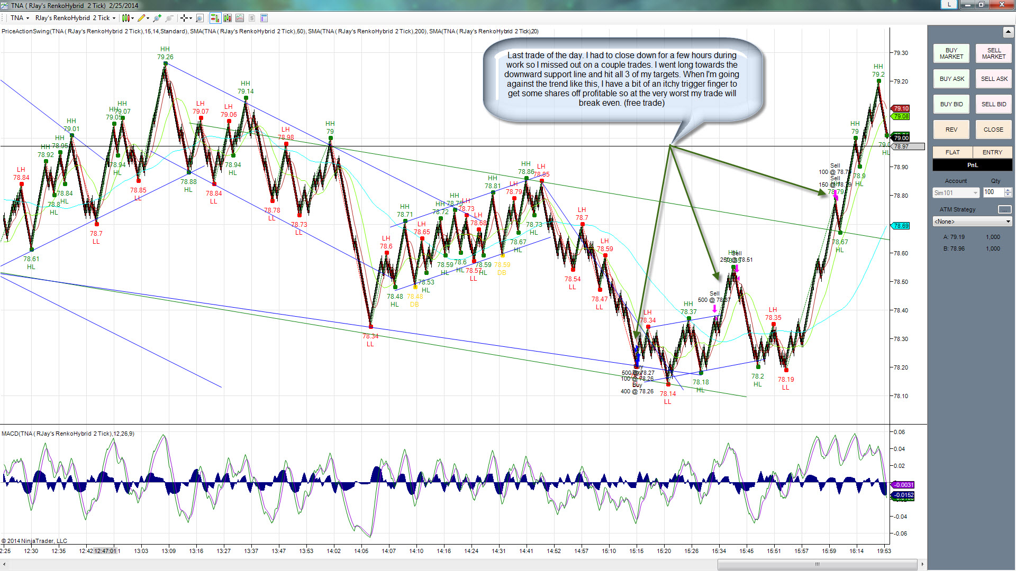Viewport: 1016px width, 571px height.
Task: Open ATM Strategy ellipsis settings button
Action: tap(1004, 209)
